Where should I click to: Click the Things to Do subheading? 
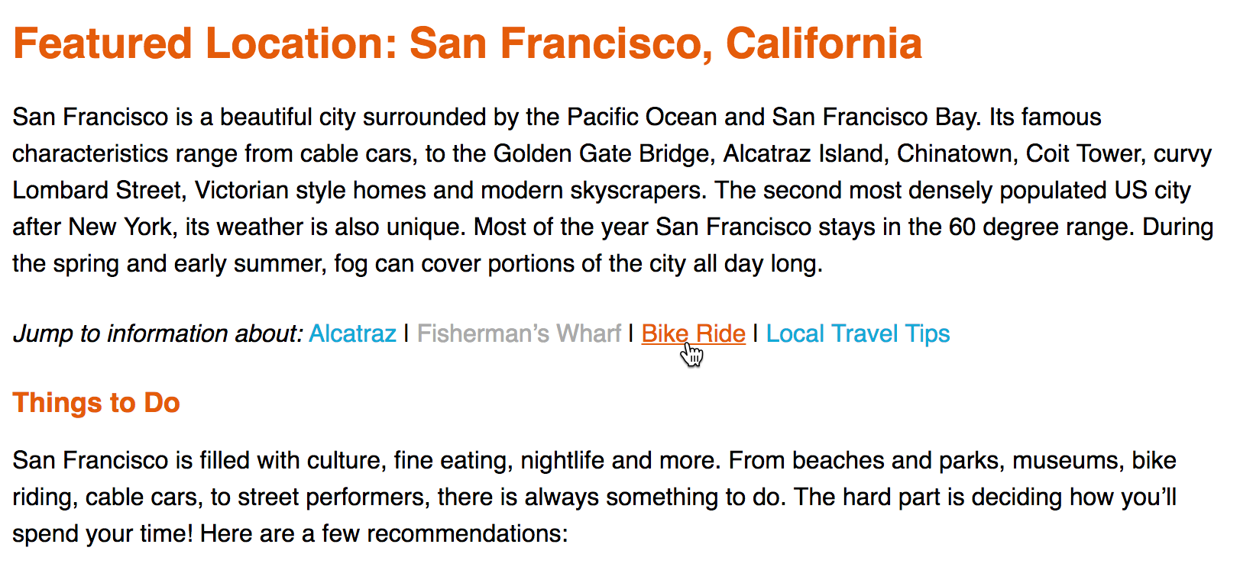tap(96, 403)
